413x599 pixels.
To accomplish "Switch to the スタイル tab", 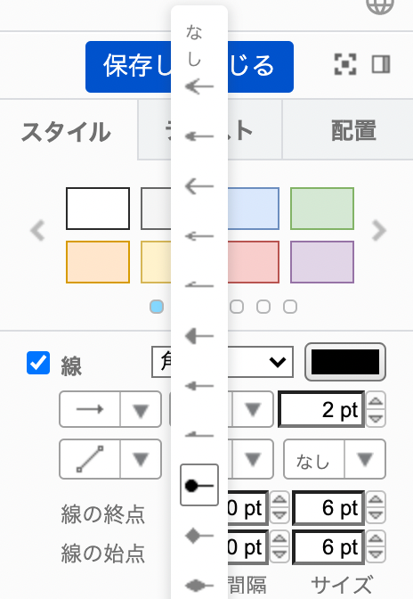I will click(x=66, y=132).
